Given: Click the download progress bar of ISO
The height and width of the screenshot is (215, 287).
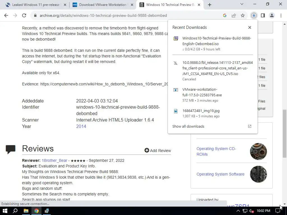Looking at the screenshot, I should pos(213,55).
